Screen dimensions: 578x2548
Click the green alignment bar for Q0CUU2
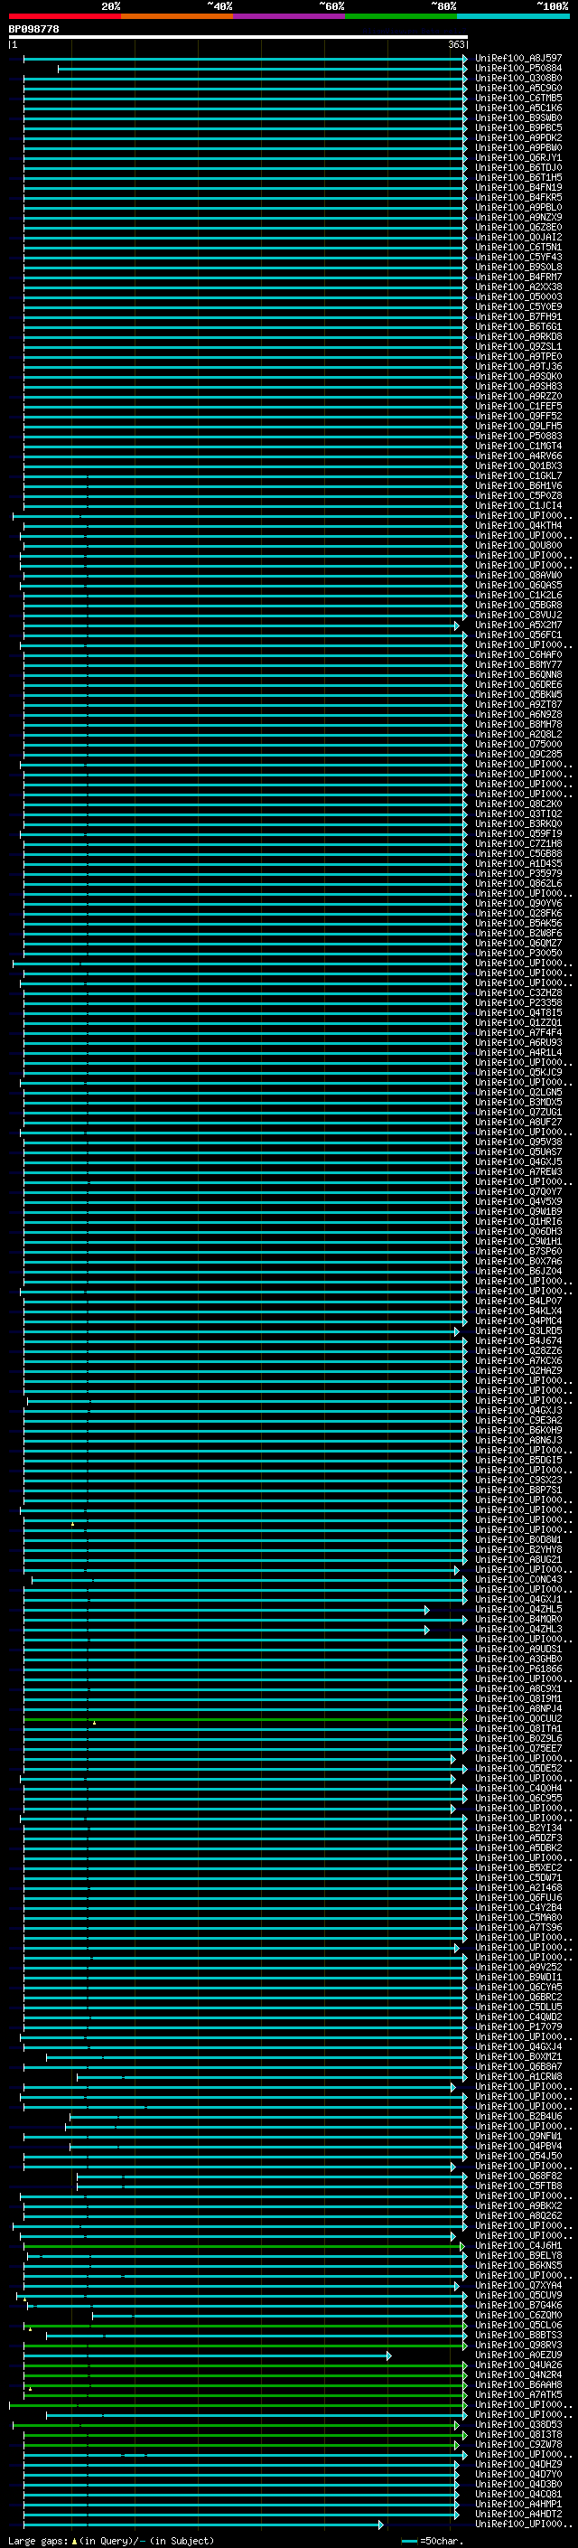[245, 1719]
